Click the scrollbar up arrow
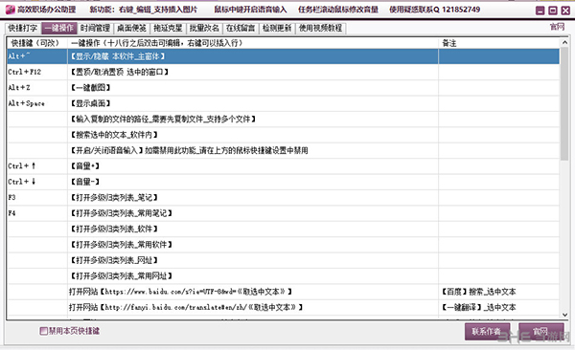This screenshot has height=350, width=575. pyautogui.click(x=564, y=43)
